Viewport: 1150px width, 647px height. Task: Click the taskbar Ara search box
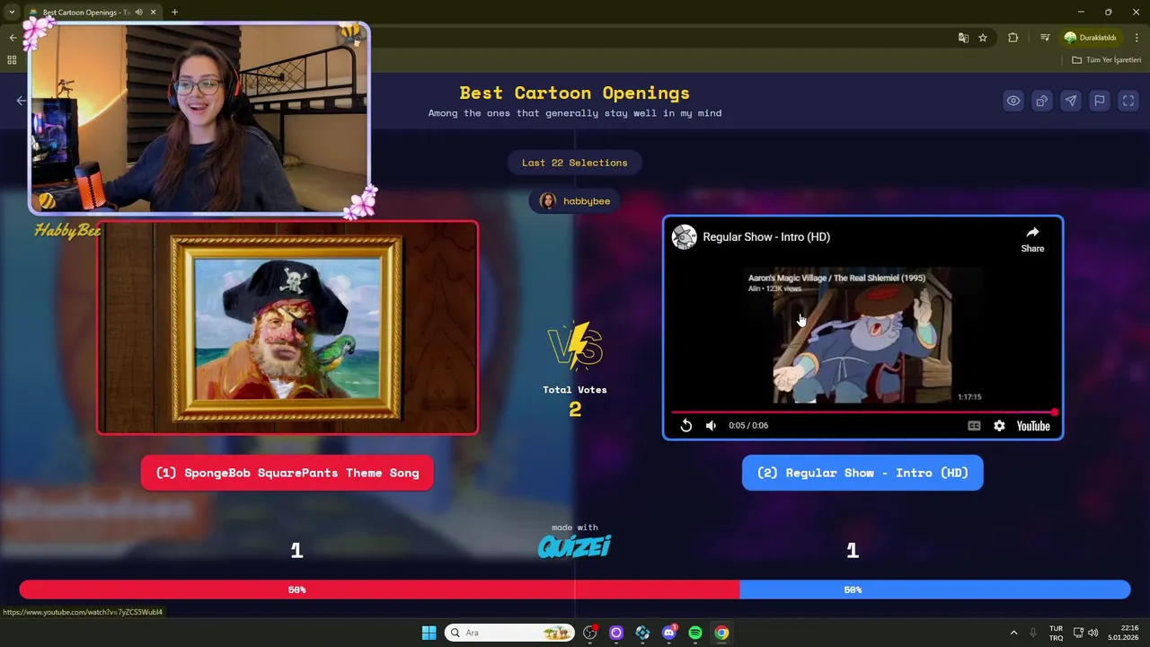point(509,633)
